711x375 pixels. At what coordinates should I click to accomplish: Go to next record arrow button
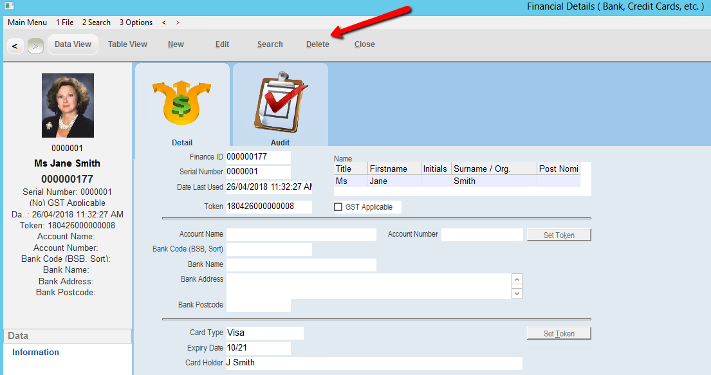pos(35,46)
